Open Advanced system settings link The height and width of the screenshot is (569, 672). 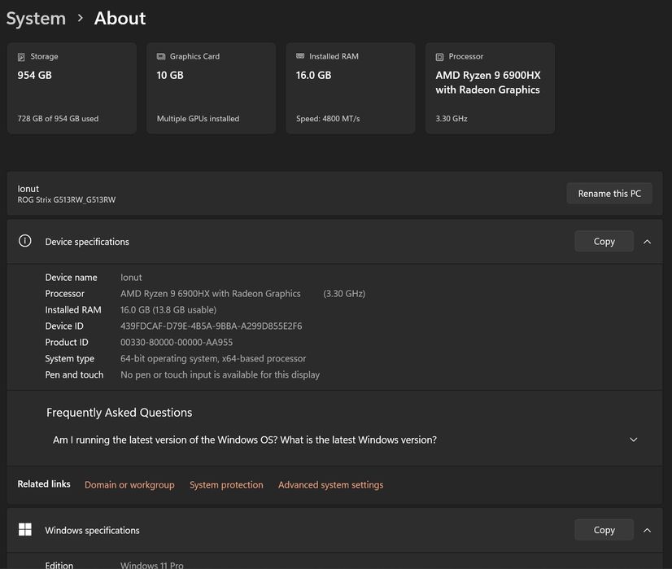330,485
